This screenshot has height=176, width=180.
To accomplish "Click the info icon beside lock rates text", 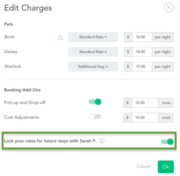I will [102, 141].
